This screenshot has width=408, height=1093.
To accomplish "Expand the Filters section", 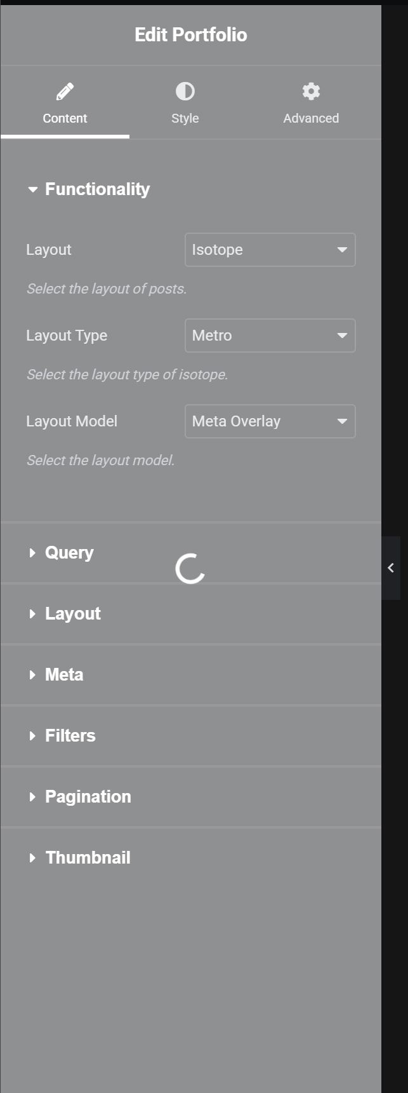I will pyautogui.click(x=70, y=736).
